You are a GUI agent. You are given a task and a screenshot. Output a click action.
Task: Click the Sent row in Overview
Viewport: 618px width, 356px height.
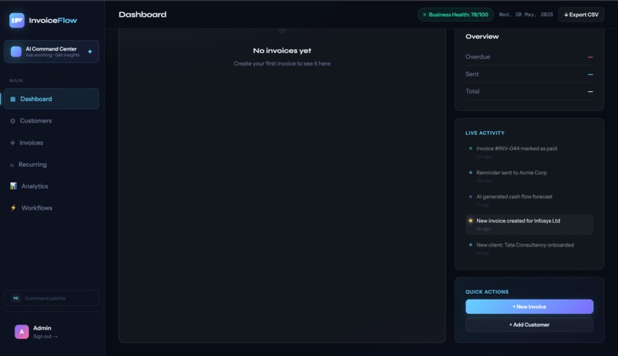[529, 74]
